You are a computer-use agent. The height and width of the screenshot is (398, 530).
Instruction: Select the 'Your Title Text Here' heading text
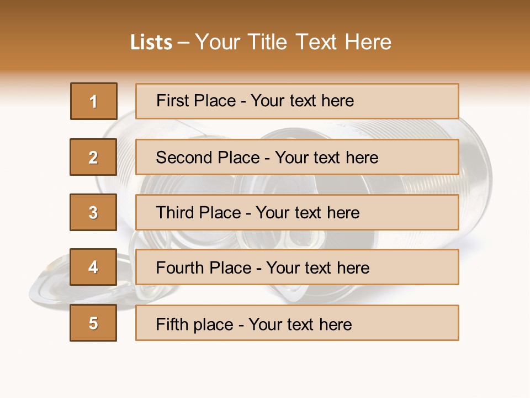(293, 42)
